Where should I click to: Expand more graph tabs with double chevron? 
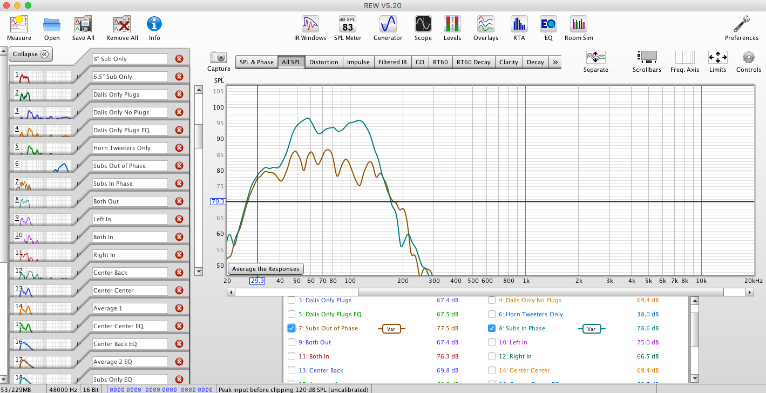pyautogui.click(x=555, y=62)
